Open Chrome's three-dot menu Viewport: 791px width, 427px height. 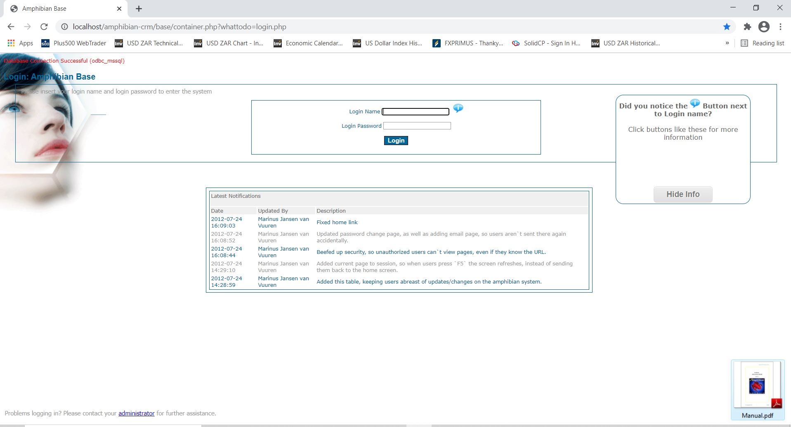point(780,27)
